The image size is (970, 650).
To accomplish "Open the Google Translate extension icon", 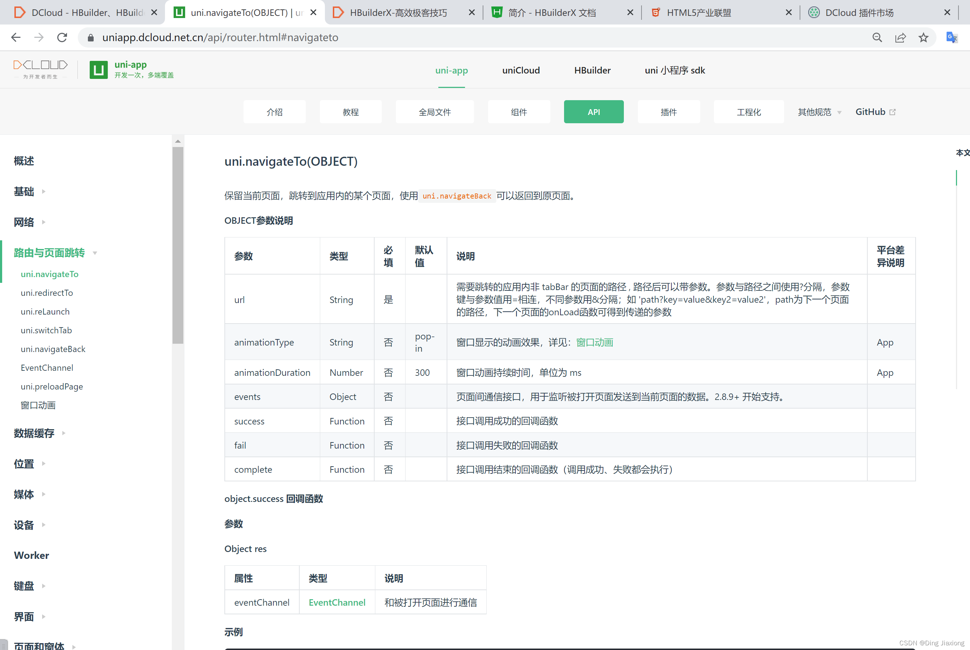I will [952, 38].
